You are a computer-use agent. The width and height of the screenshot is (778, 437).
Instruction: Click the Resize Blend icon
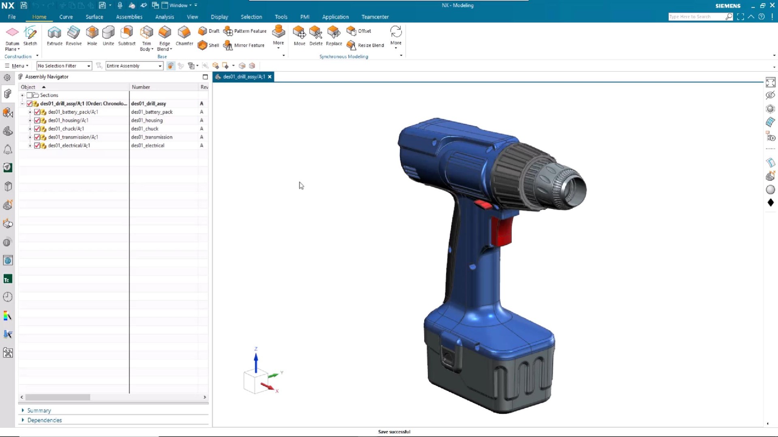coord(351,45)
